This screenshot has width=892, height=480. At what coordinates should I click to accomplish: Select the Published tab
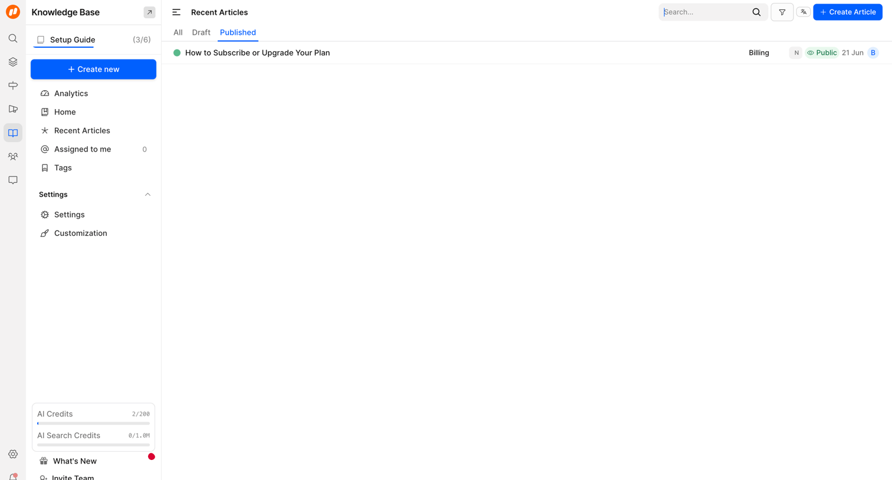(238, 32)
